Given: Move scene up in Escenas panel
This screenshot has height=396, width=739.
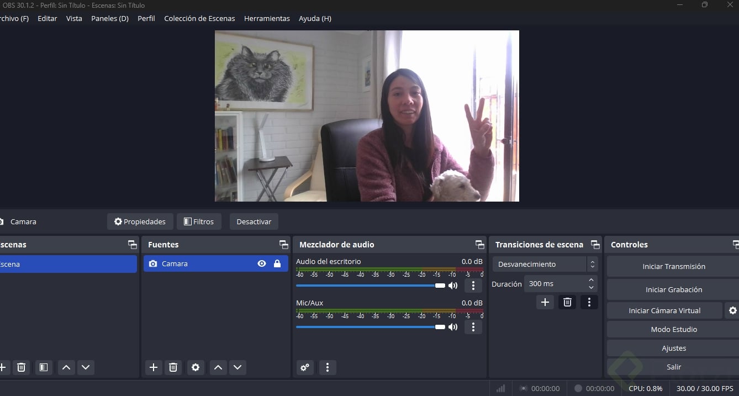Looking at the screenshot, I should (x=66, y=367).
